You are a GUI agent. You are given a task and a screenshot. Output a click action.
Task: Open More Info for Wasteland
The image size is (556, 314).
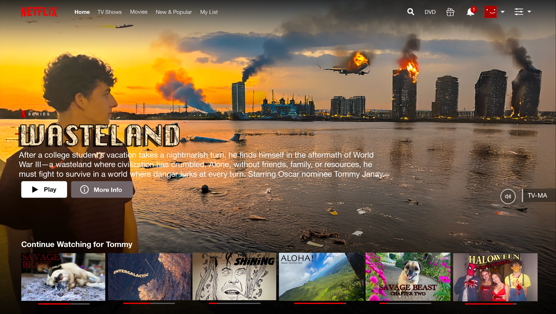tap(102, 190)
